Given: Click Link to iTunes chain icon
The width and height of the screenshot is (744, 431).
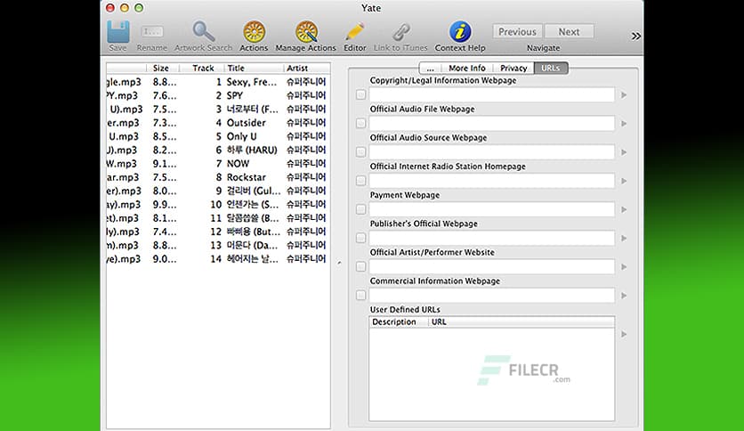Looking at the screenshot, I should point(401,32).
